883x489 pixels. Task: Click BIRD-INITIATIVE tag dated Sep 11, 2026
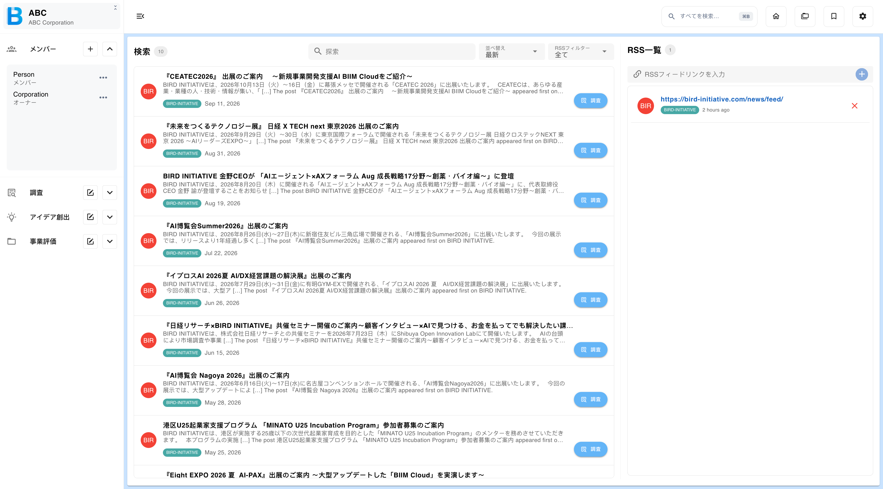click(182, 104)
